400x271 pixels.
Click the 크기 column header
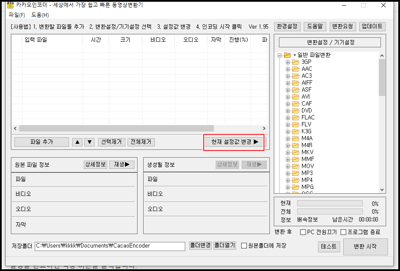point(125,40)
